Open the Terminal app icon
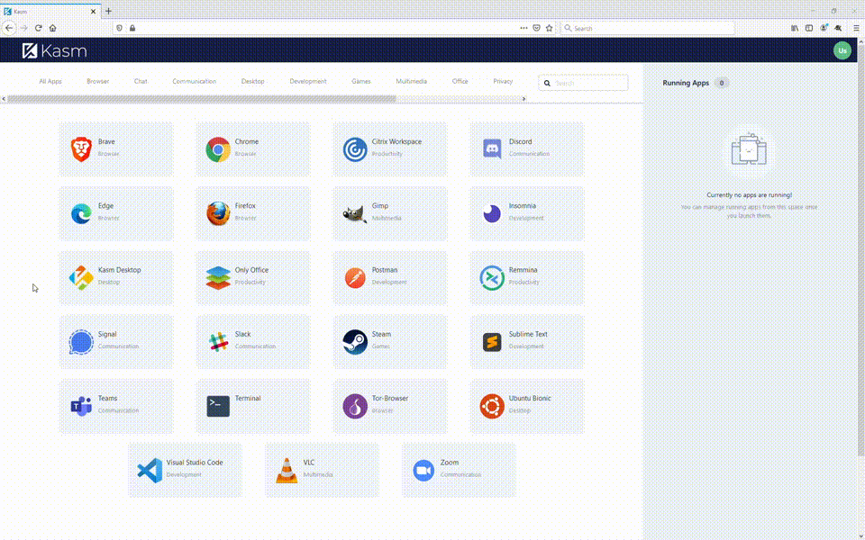 click(x=218, y=406)
